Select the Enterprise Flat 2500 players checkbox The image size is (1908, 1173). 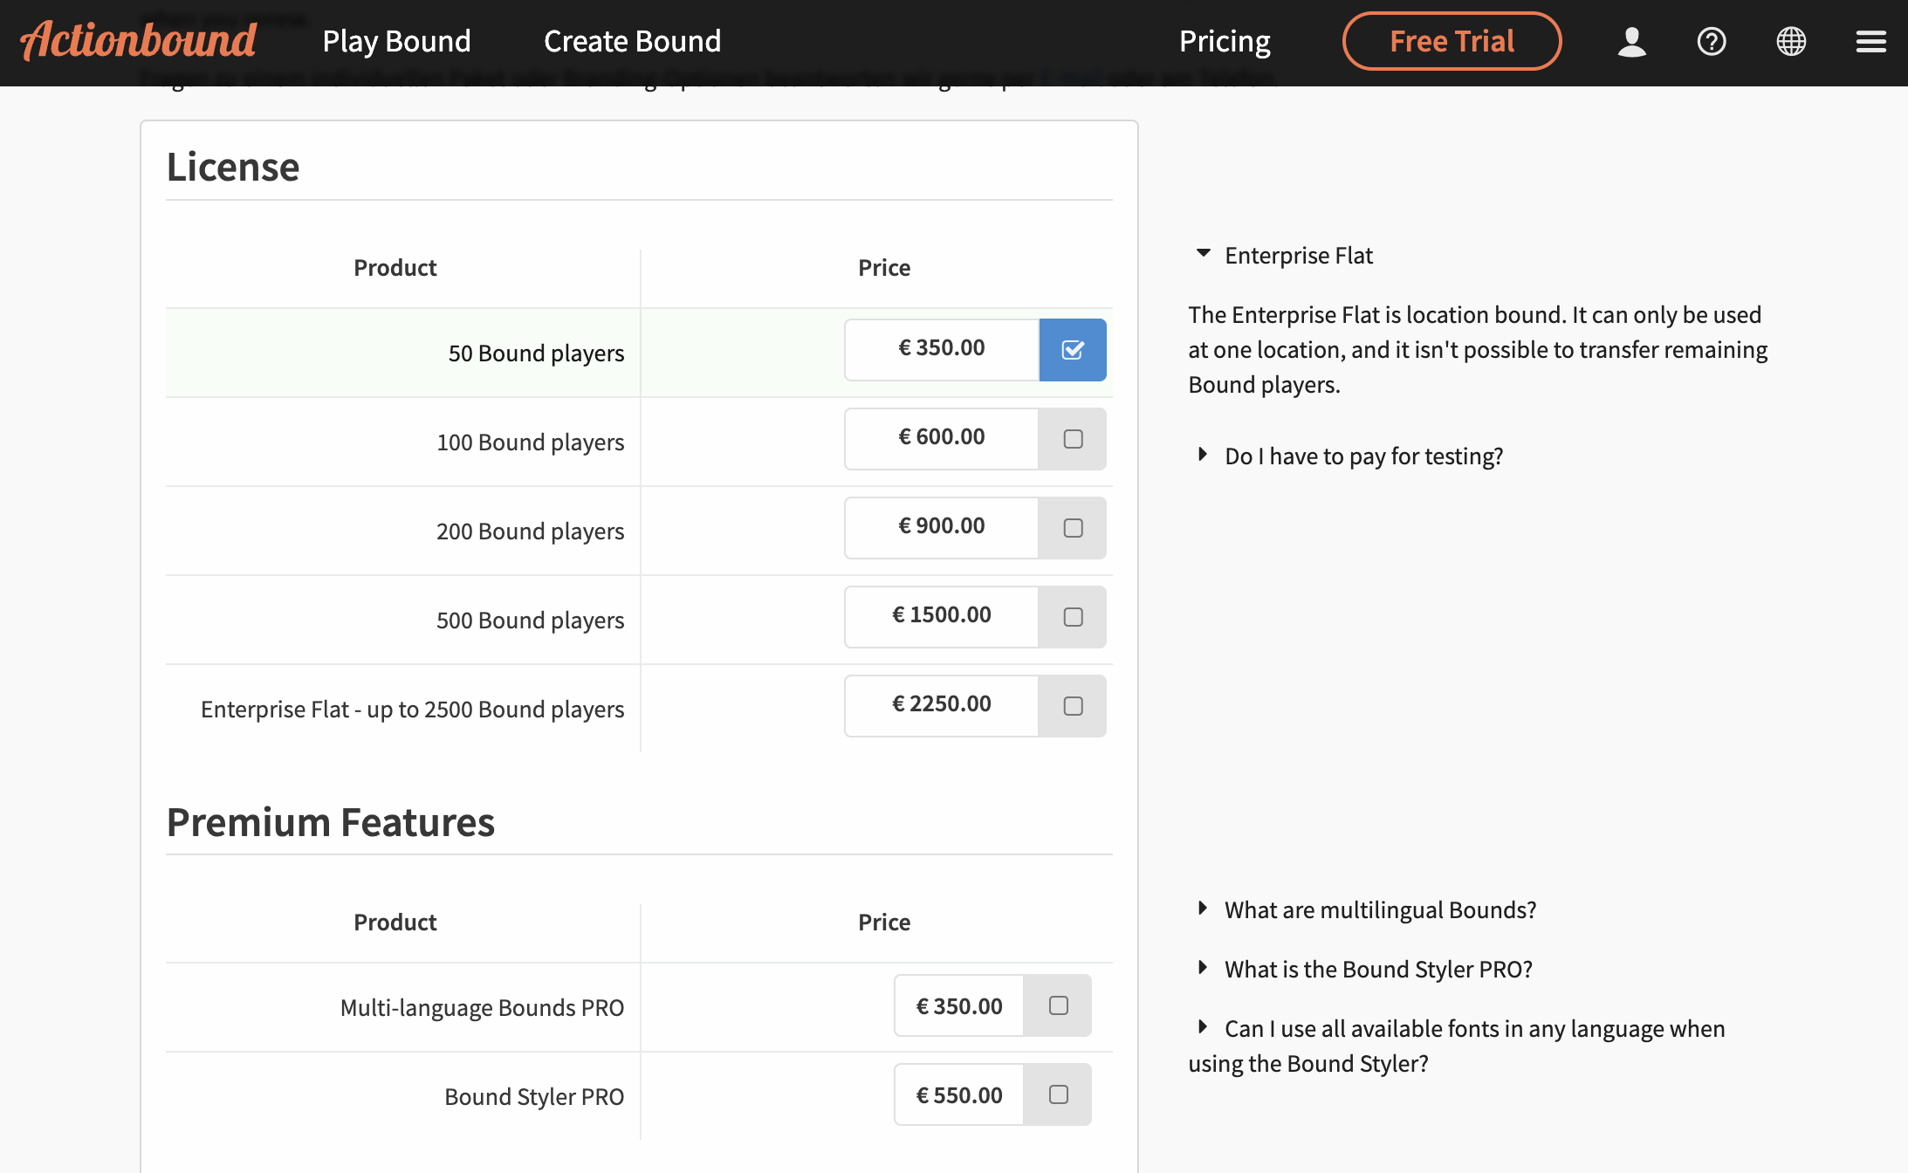[x=1073, y=706]
